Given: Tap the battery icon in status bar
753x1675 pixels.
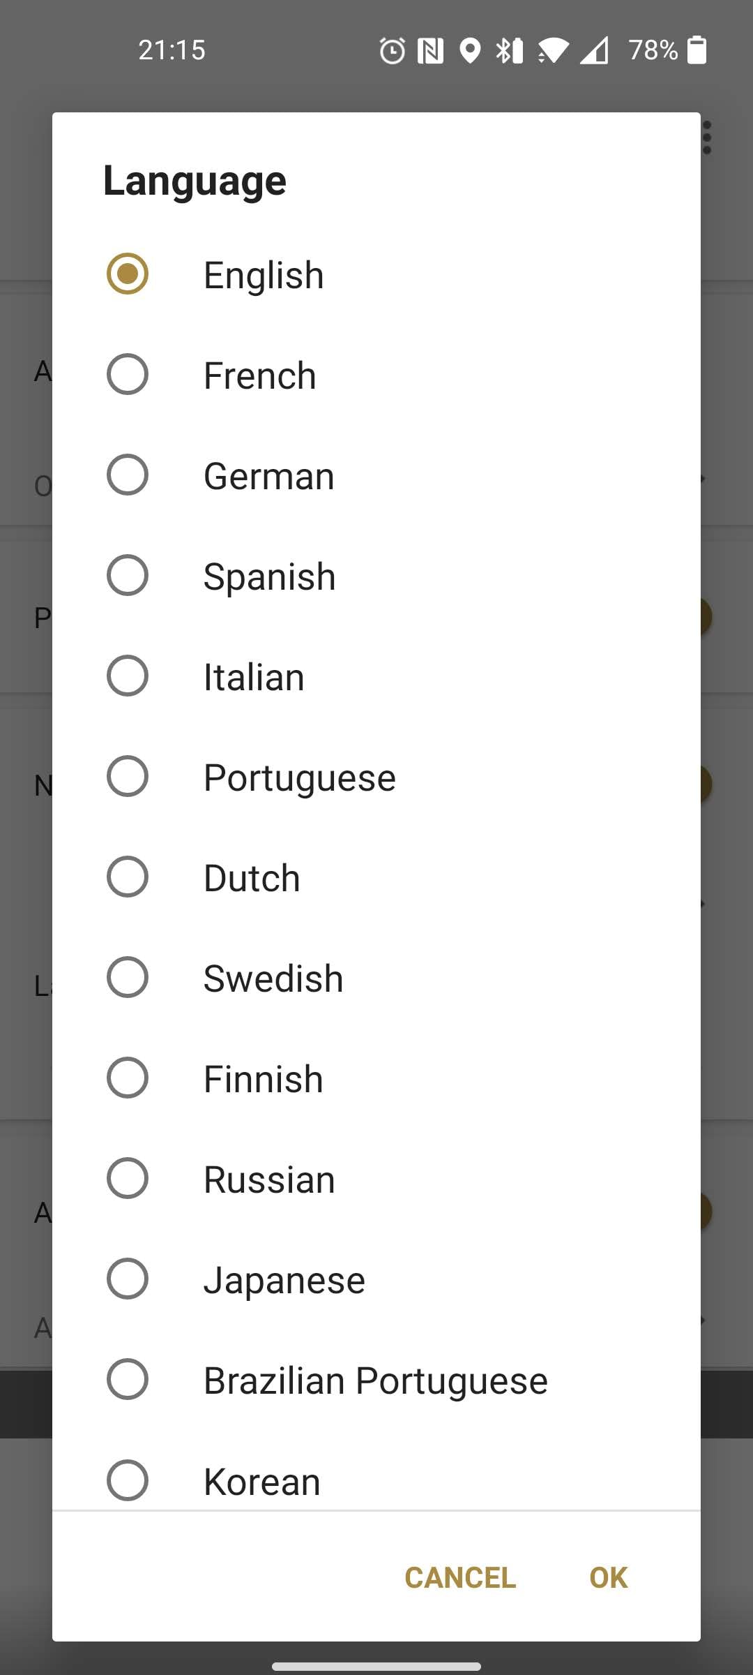Looking at the screenshot, I should (x=697, y=50).
